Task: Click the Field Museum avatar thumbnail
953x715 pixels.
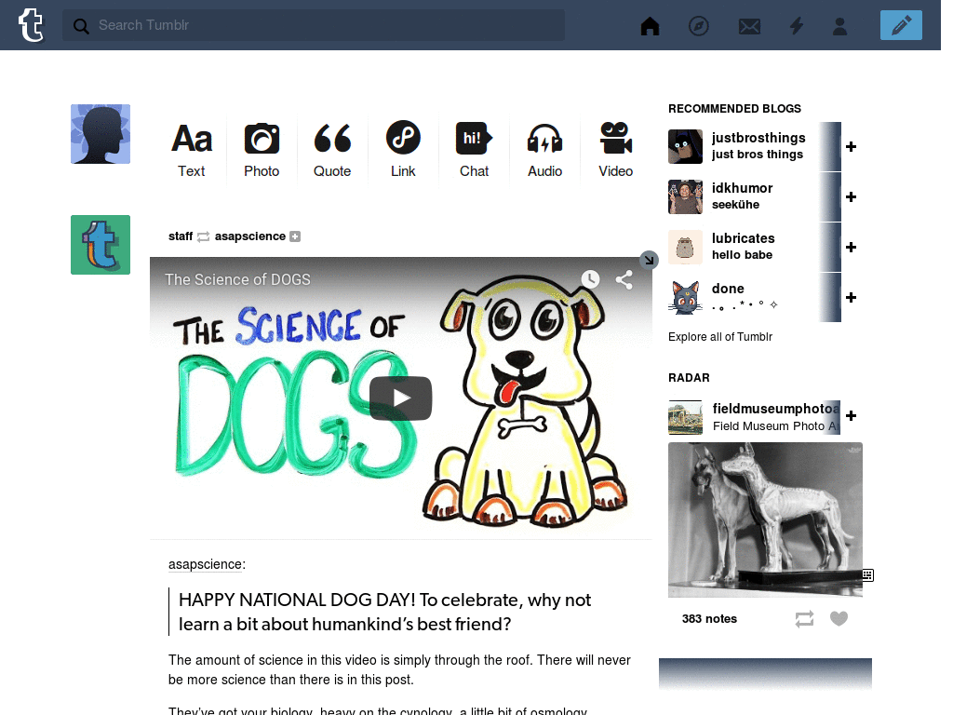Action: pyautogui.click(x=686, y=417)
